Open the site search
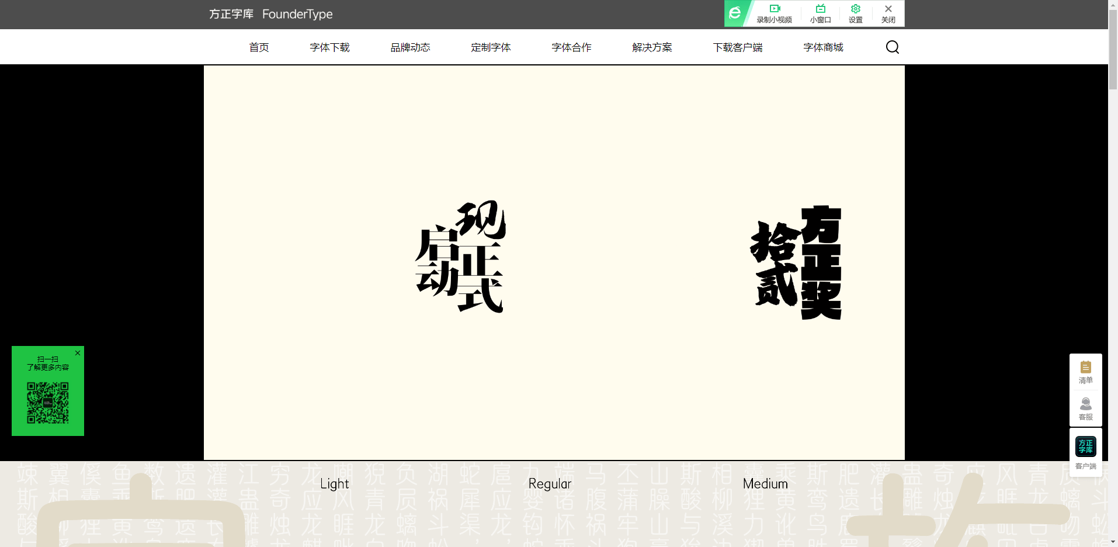Screen dimensions: 1118x547 click(892, 47)
